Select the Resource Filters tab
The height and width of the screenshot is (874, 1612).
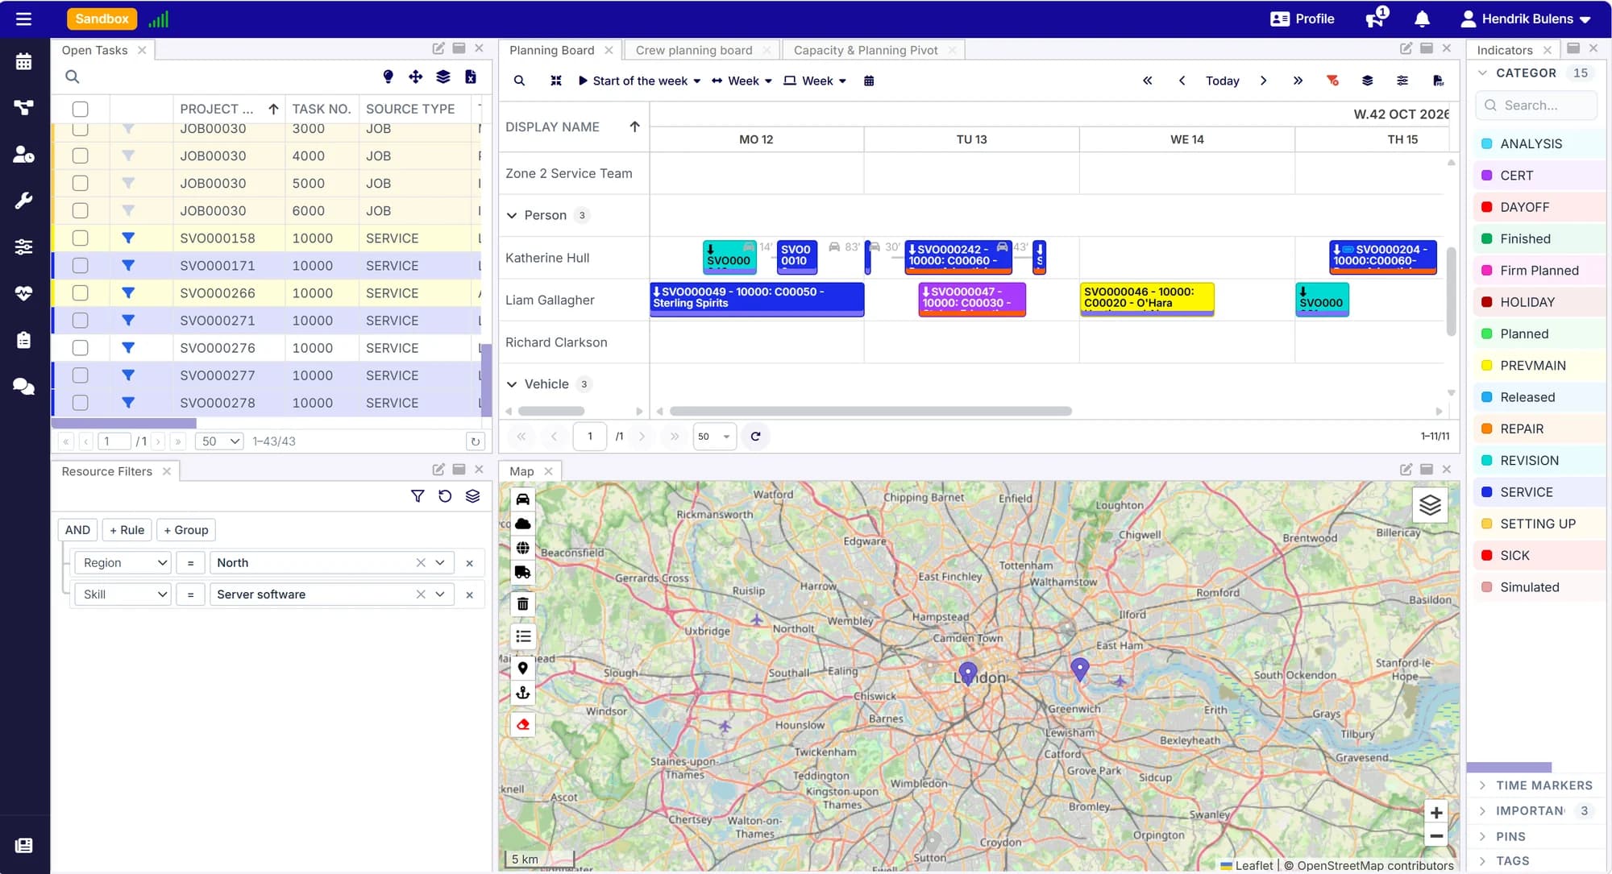107,471
